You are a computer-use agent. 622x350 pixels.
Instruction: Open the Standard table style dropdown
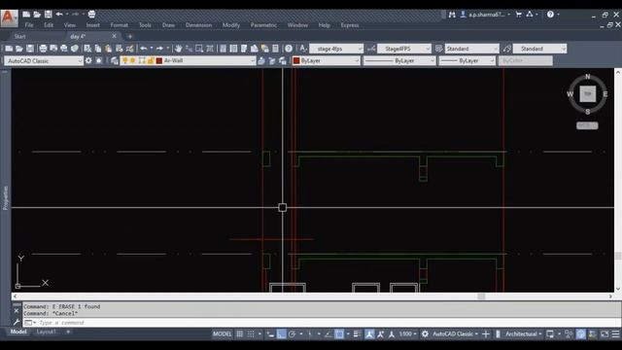pos(472,49)
